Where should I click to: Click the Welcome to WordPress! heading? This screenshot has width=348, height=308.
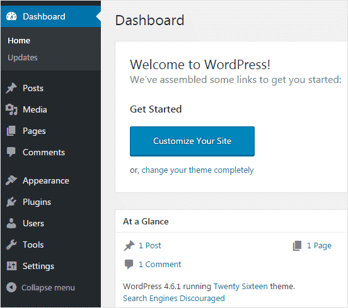[200, 65]
